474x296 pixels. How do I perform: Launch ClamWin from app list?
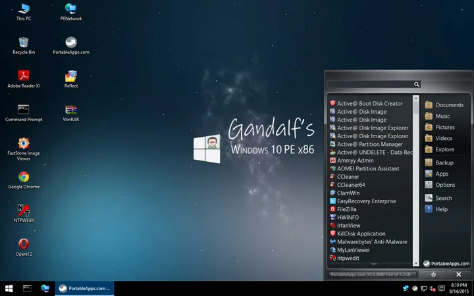[344, 193]
